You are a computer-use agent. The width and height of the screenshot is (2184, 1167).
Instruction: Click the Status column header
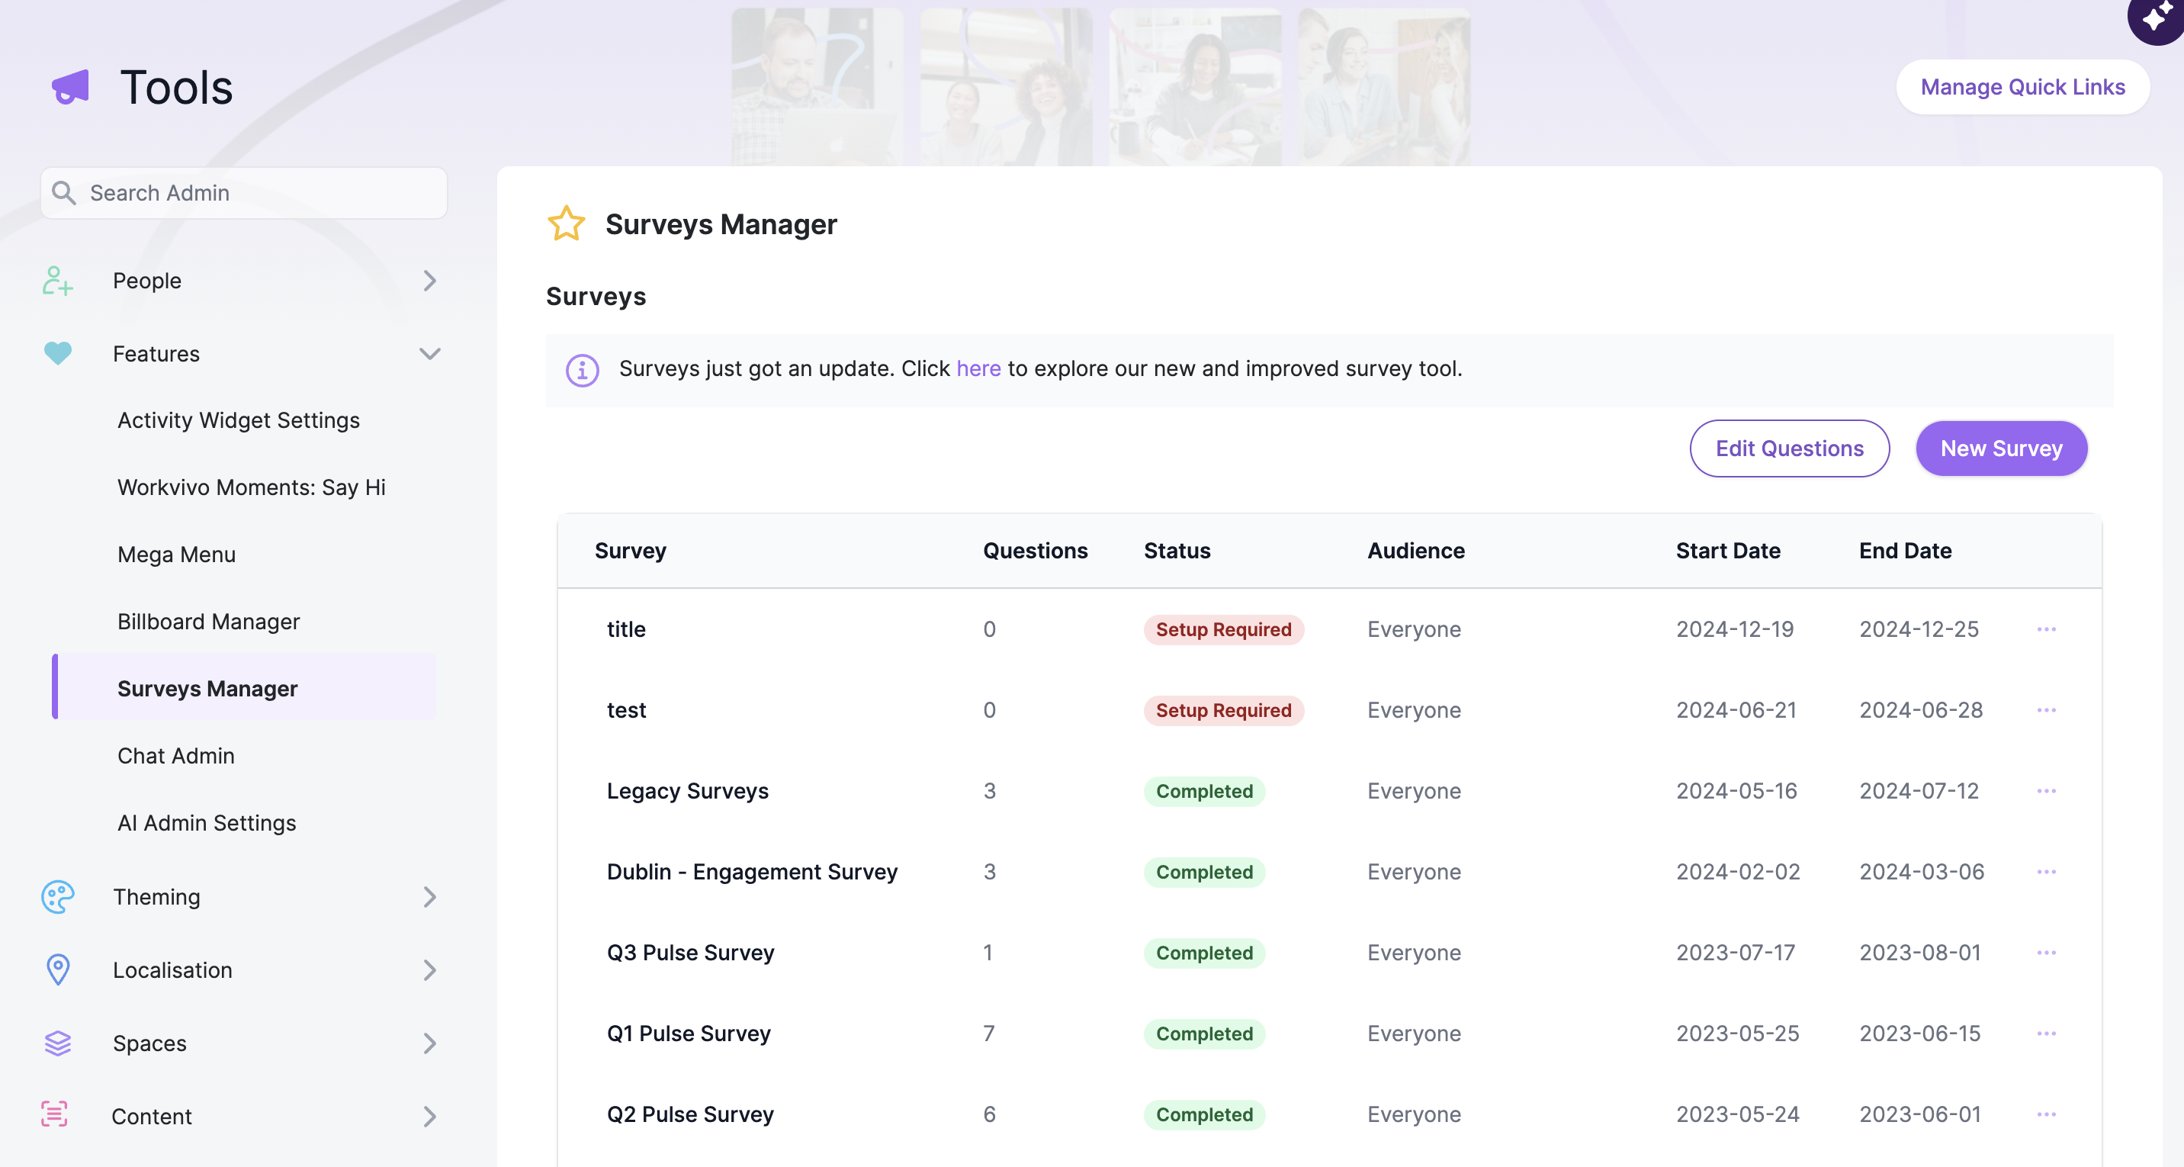click(1177, 551)
